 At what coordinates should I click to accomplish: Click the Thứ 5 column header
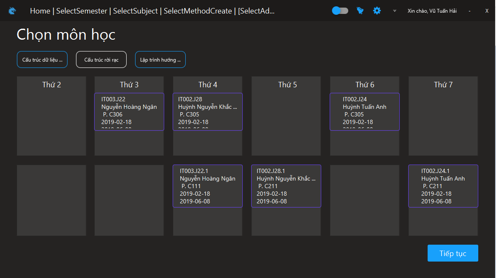click(287, 84)
